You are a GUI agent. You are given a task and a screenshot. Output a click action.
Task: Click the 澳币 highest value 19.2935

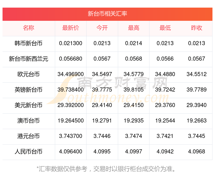point(134,121)
